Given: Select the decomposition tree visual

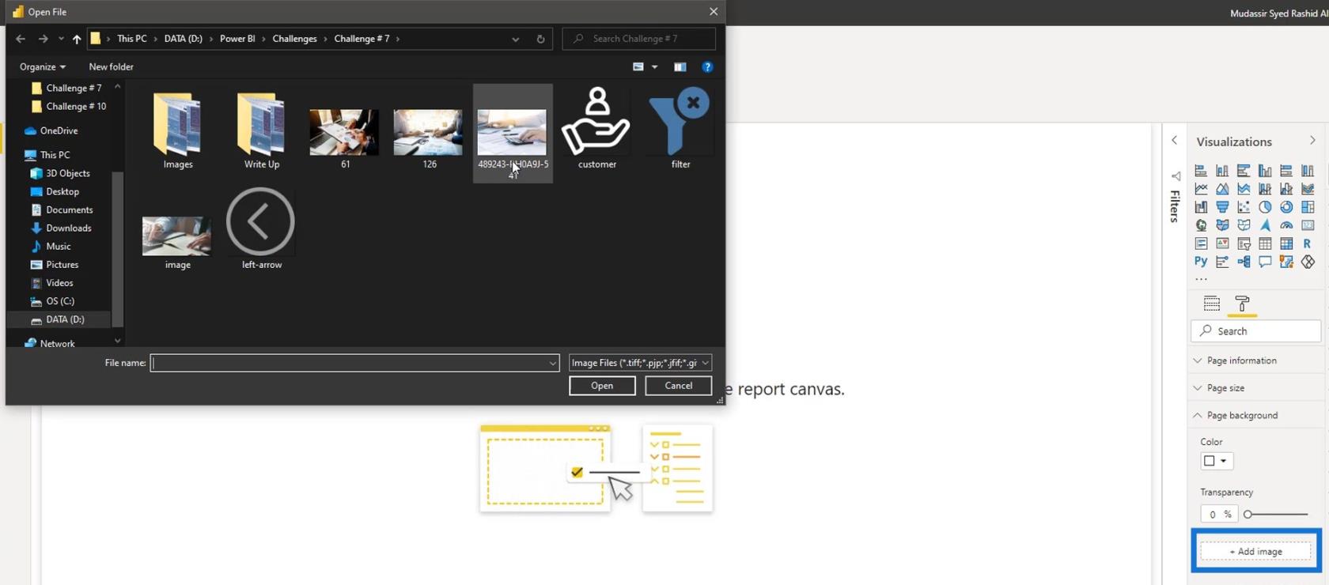Looking at the screenshot, I should click(1244, 262).
